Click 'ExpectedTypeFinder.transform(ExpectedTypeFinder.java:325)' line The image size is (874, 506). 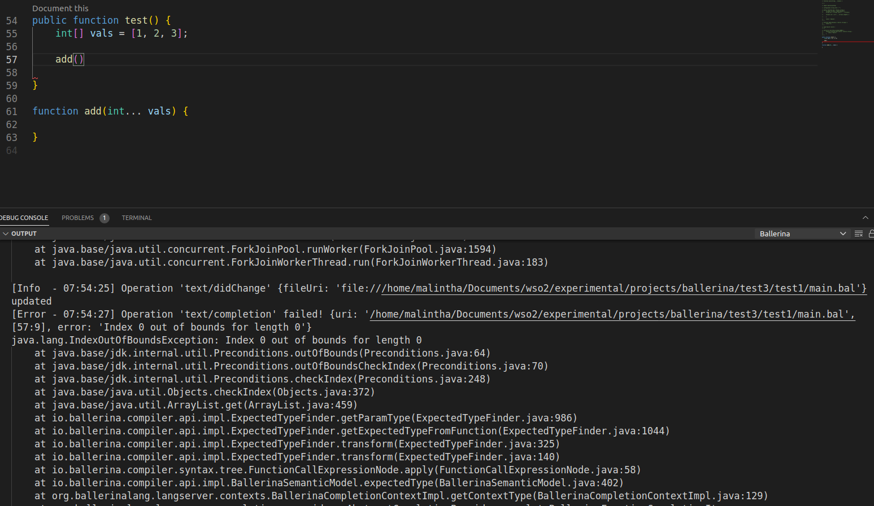(x=297, y=444)
